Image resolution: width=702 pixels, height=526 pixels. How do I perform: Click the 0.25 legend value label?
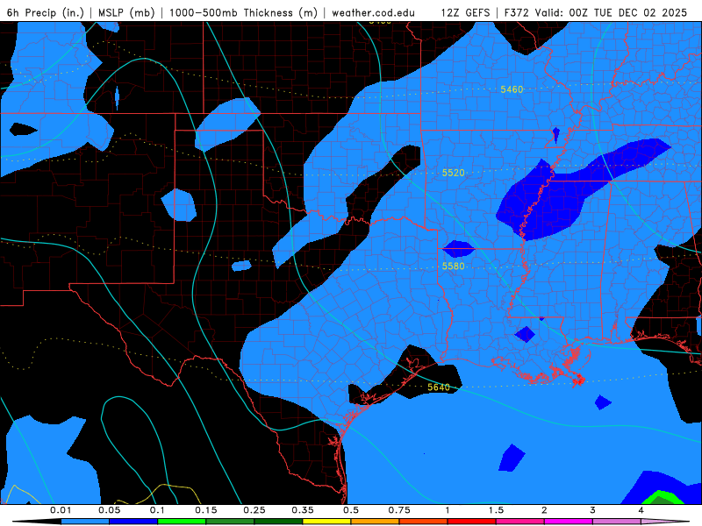[254, 510]
